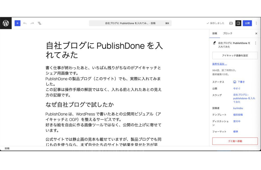Toggle the settings sidebar panel
The image size is (261, 170).
(x=238, y=23)
